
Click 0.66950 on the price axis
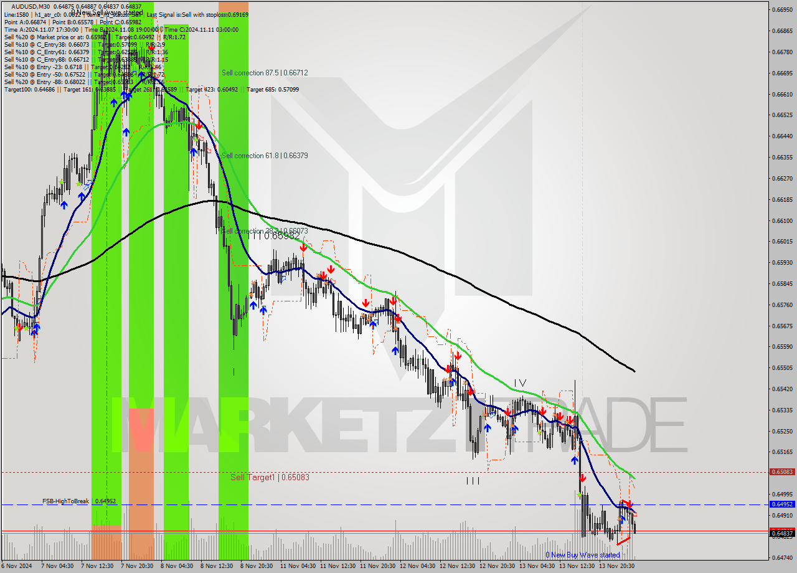(783, 9)
